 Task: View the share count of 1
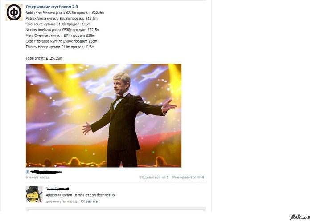[168, 178]
